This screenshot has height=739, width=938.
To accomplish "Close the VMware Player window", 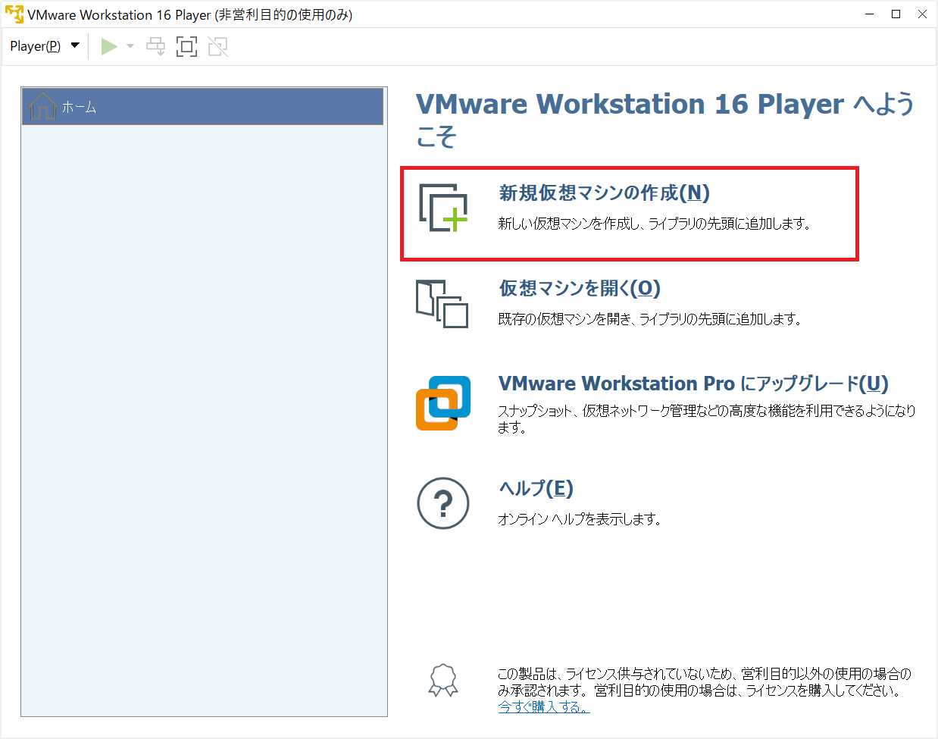I will point(922,14).
